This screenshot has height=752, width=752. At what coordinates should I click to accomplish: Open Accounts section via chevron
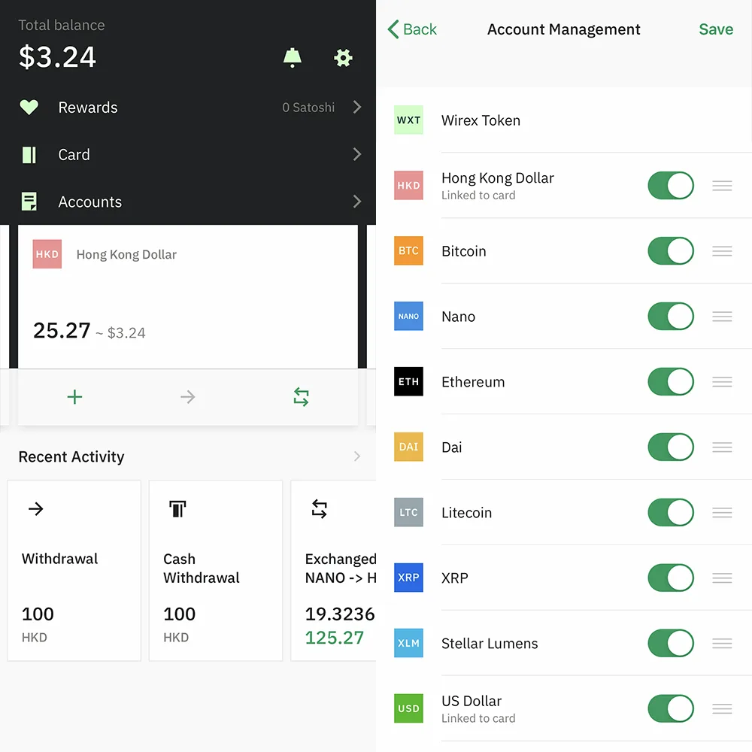(x=356, y=202)
